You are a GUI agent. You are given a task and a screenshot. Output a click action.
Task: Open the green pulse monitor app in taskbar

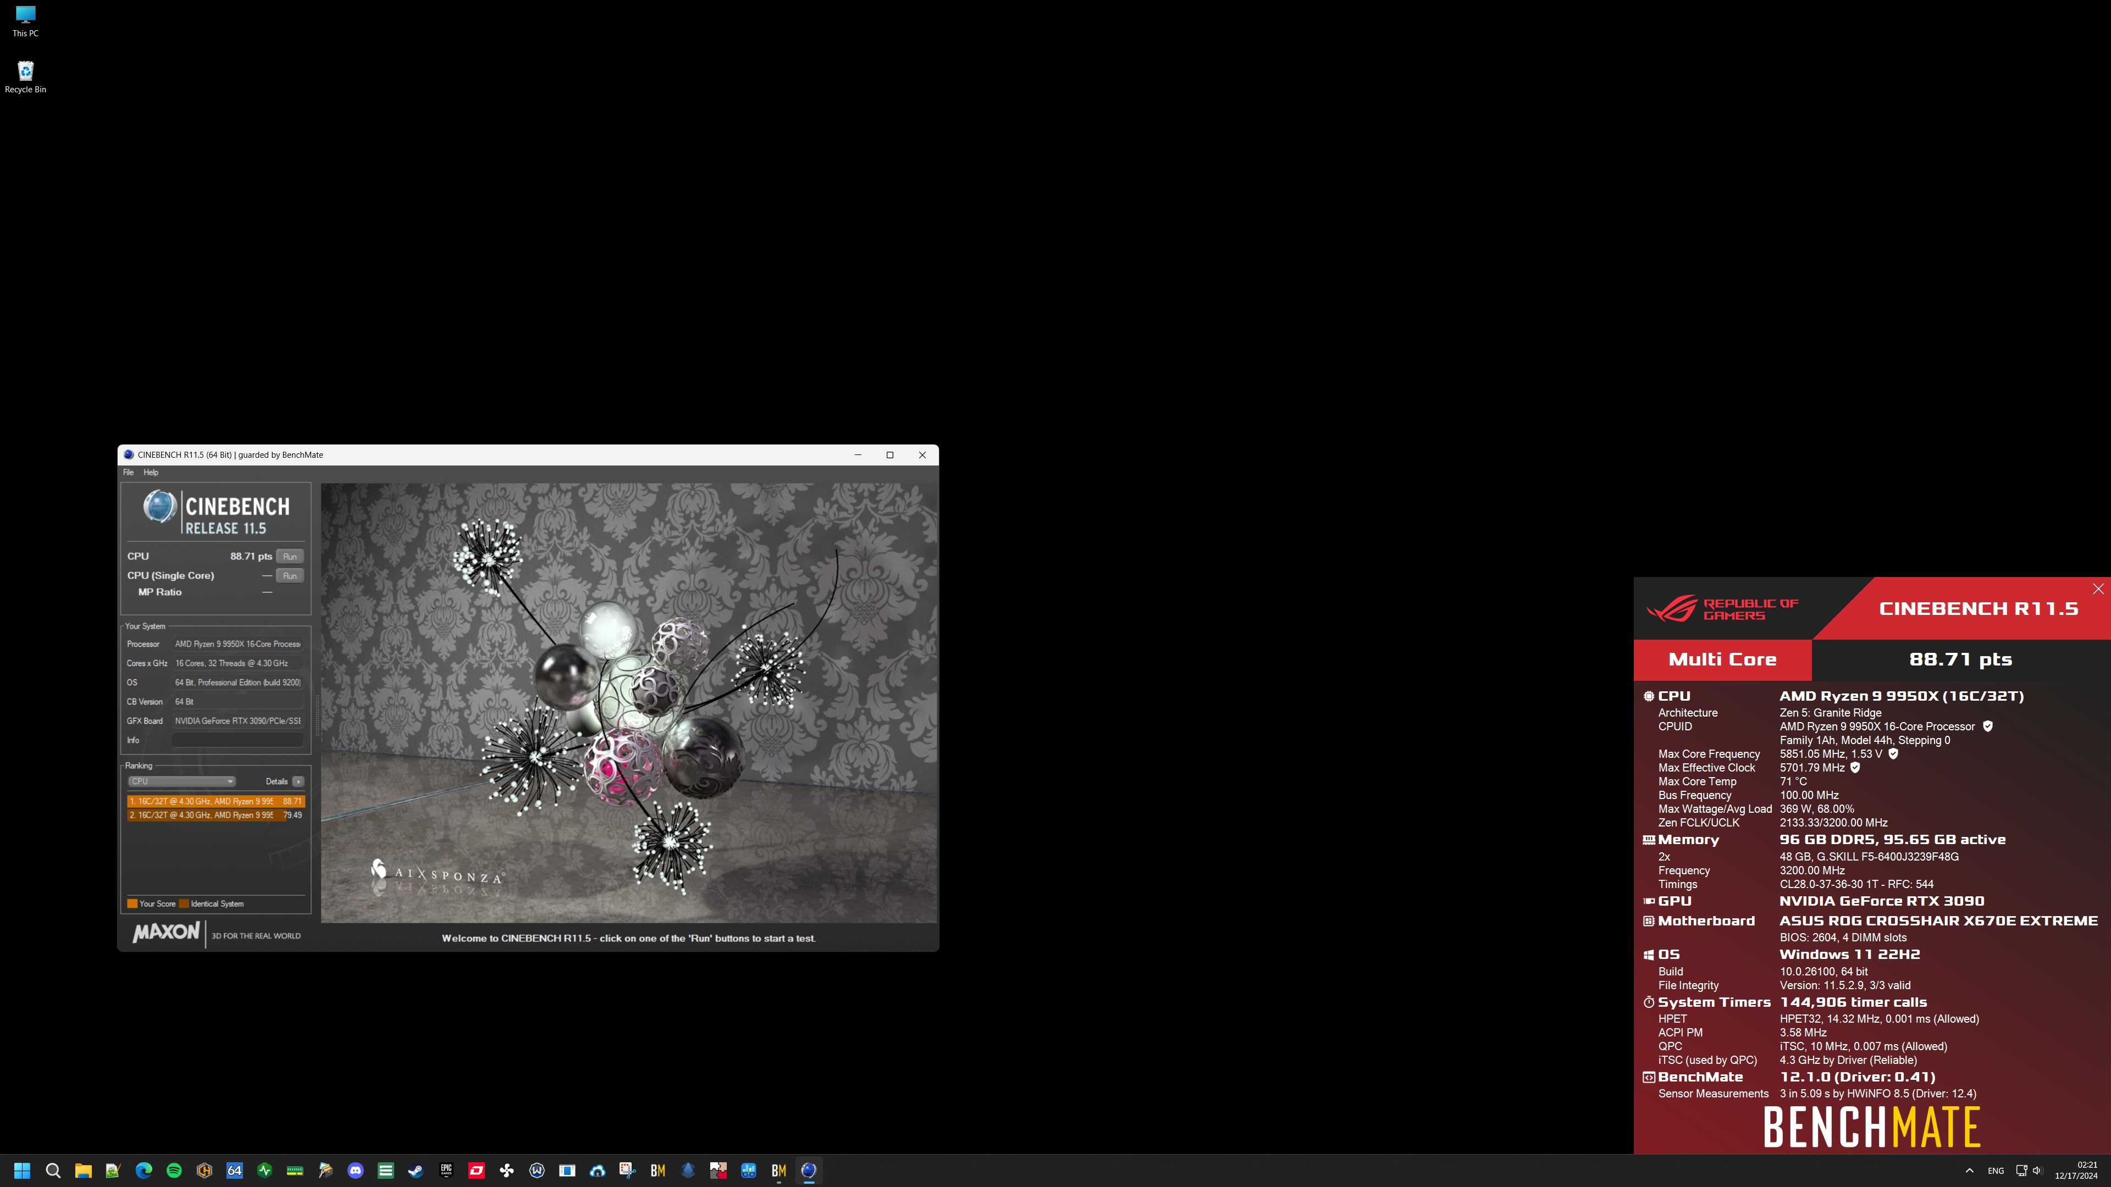pyautogui.click(x=264, y=1171)
